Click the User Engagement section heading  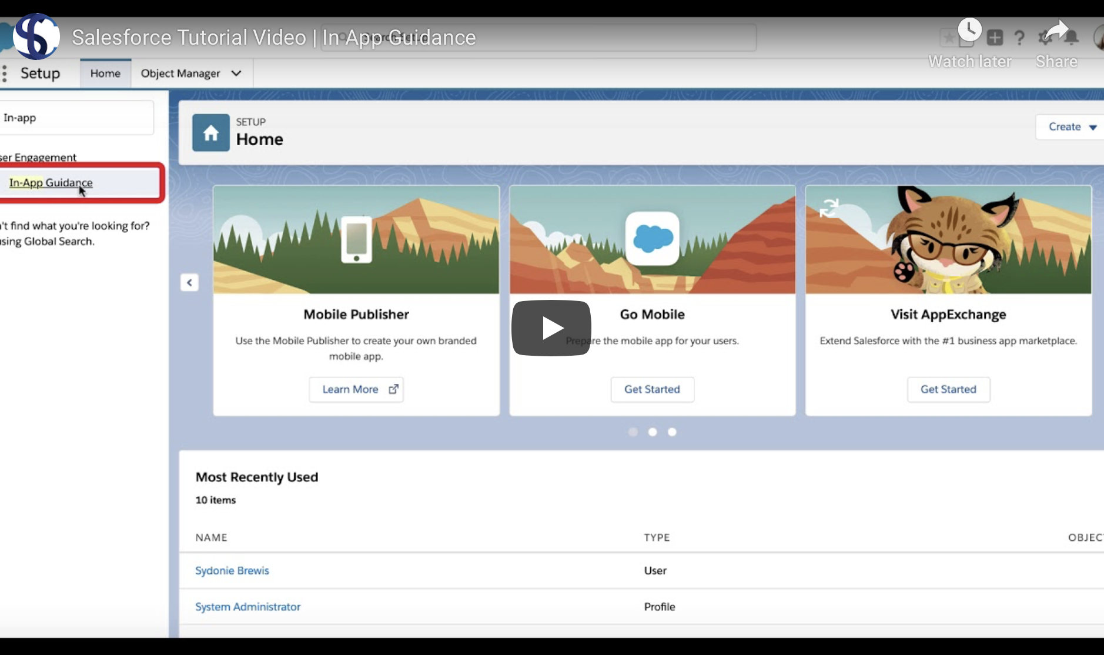tap(38, 158)
